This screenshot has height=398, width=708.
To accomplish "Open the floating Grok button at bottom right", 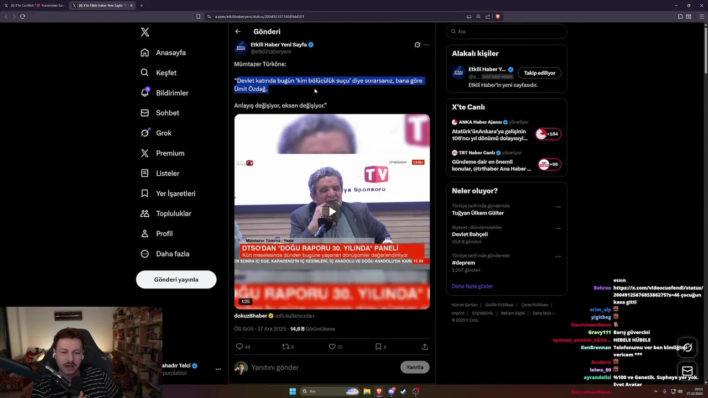I will pos(688,347).
